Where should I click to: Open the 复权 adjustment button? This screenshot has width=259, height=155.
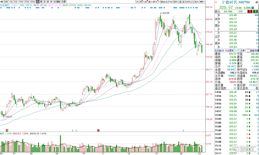(x=176, y=1)
